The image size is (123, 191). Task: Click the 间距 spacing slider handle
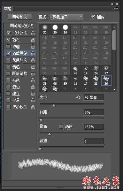tap(41, 120)
